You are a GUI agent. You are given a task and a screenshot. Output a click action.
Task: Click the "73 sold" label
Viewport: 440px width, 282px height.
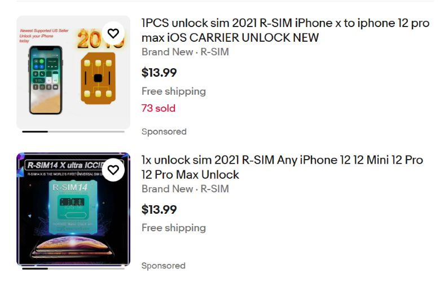pos(158,108)
